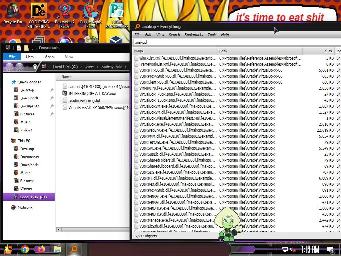Sort Explorer files by Name column header
Image resolution: width=341 pixels, height=256 pixels.
point(93,77)
